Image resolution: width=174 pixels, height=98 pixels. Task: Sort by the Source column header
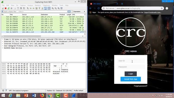24,14
